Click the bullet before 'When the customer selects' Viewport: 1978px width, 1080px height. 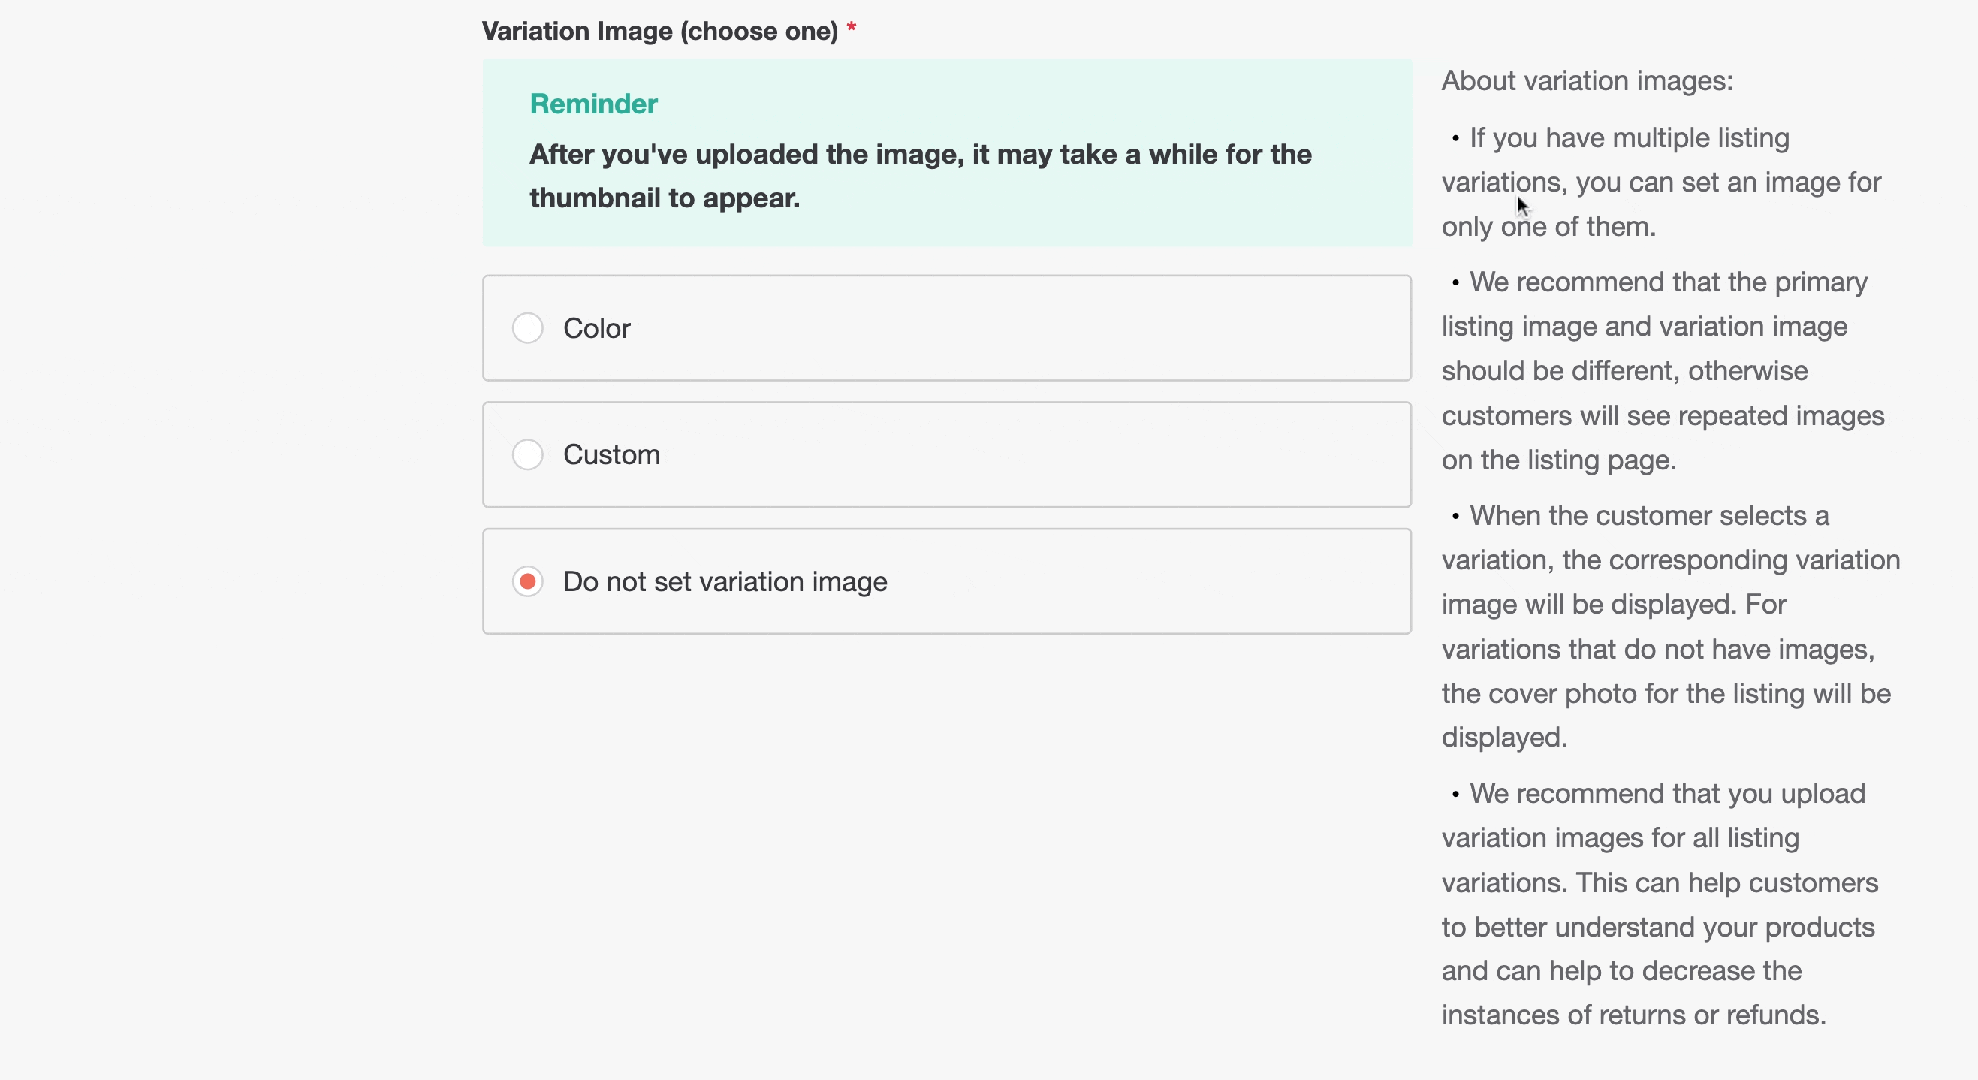point(1455,516)
